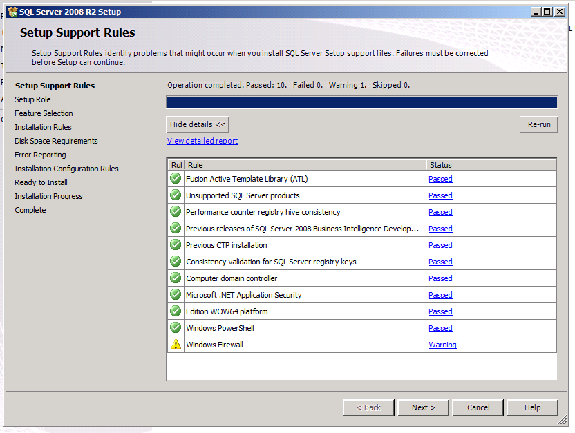Click green check icon for Fusion ATL rule
The image size is (575, 433).
(176, 178)
